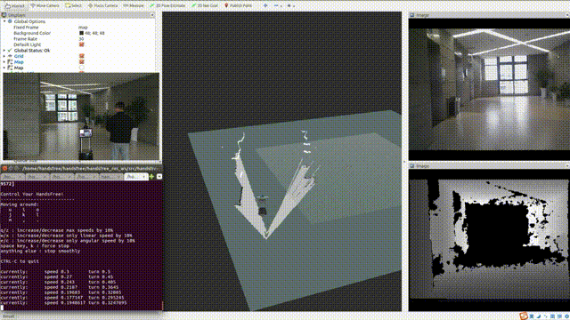
Task: Click the Displays panel header icon
Action: click(4, 15)
